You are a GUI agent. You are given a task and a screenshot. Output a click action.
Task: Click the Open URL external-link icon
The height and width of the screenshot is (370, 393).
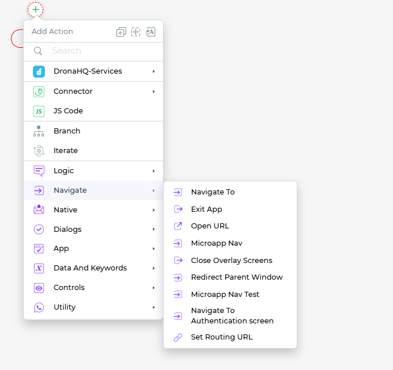(x=178, y=226)
